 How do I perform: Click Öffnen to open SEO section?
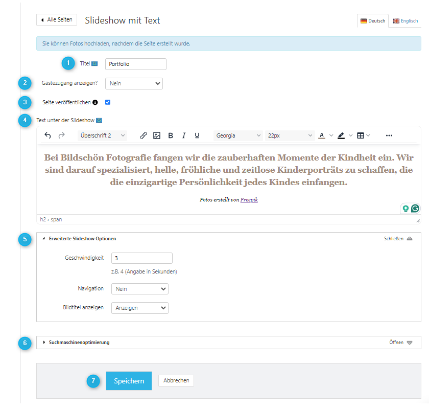click(x=401, y=343)
